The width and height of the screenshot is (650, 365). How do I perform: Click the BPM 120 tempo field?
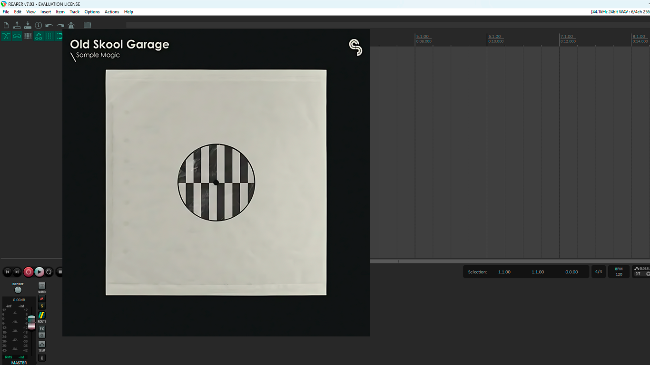point(619,272)
